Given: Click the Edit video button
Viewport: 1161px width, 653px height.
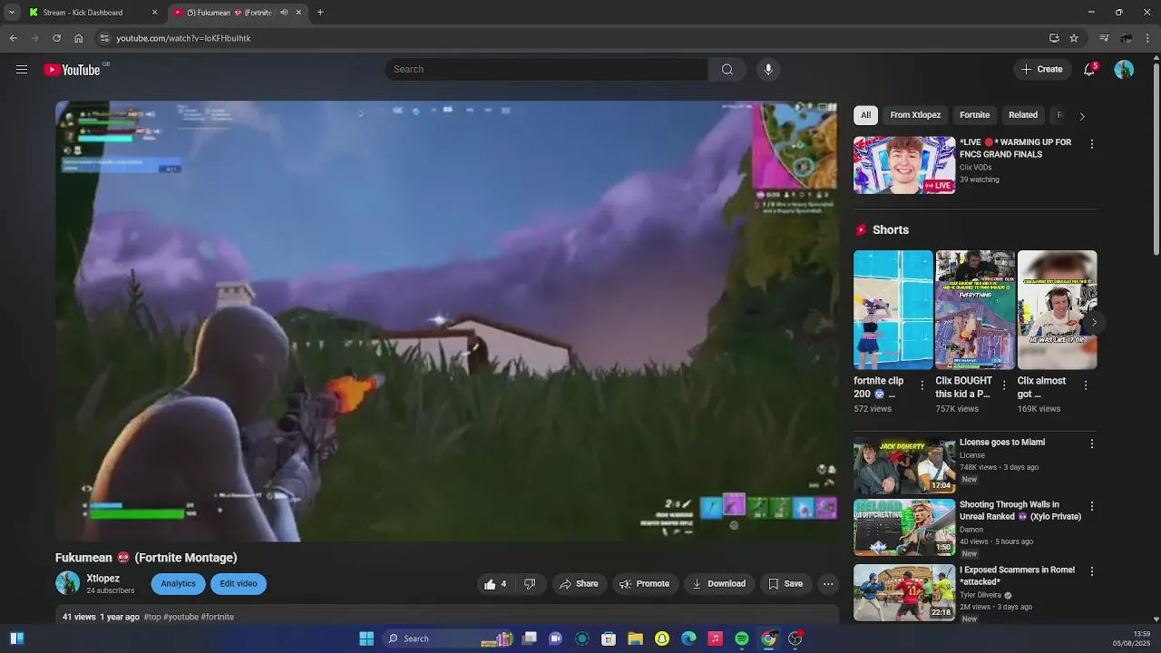Looking at the screenshot, I should point(239,584).
